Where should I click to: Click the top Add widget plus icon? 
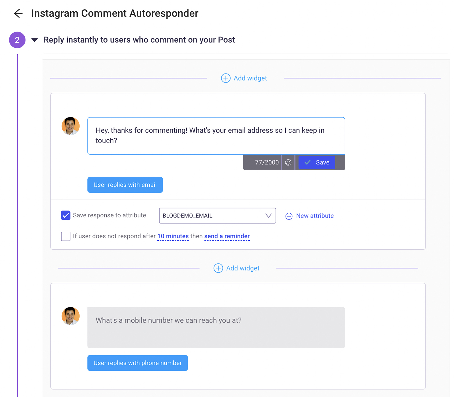[226, 78]
